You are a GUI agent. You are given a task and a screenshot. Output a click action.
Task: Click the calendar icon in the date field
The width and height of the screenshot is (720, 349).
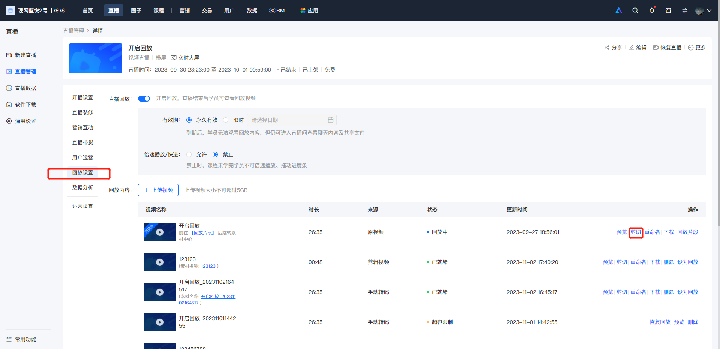[x=331, y=120]
